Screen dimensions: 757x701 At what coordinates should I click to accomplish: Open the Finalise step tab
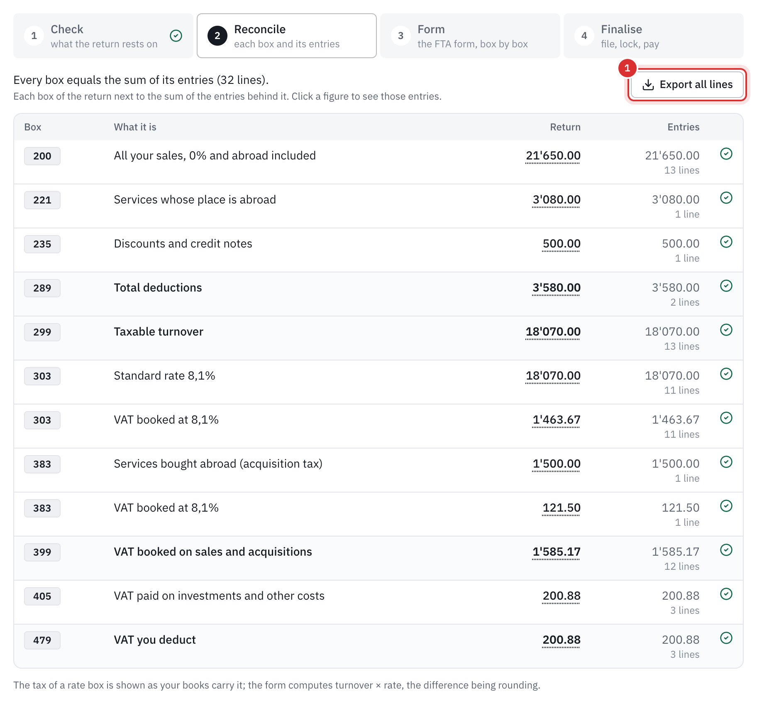[x=654, y=36]
